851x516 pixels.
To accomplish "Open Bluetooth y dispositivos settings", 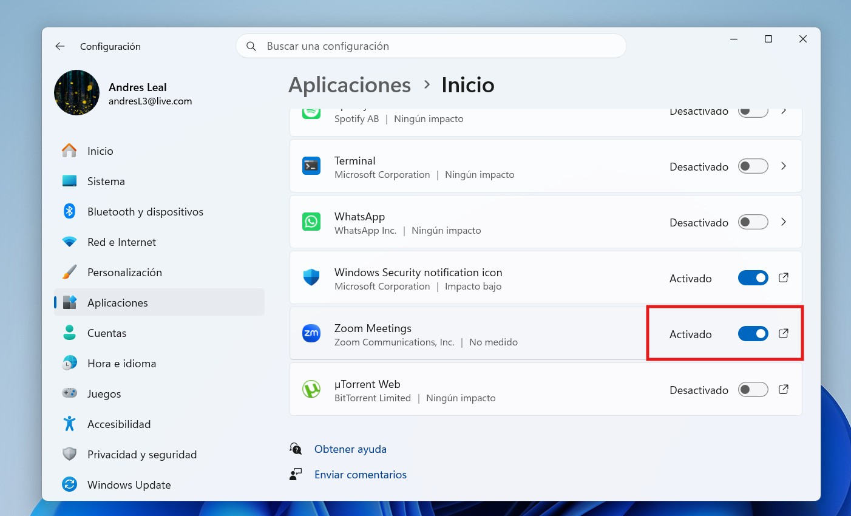I will [x=144, y=211].
